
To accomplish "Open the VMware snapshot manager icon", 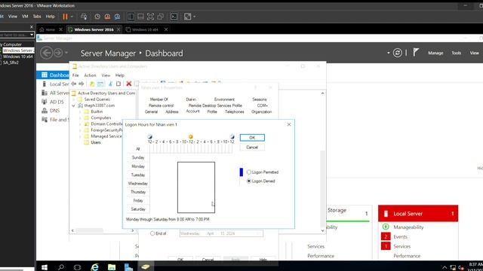I will point(118,17).
